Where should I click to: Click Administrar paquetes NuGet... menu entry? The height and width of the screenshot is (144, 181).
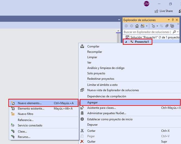coord(107,113)
